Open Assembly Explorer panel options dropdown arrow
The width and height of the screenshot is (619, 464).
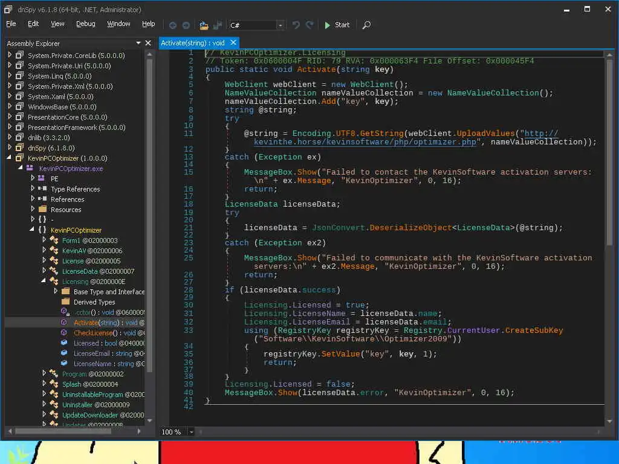pyautogui.click(x=138, y=43)
